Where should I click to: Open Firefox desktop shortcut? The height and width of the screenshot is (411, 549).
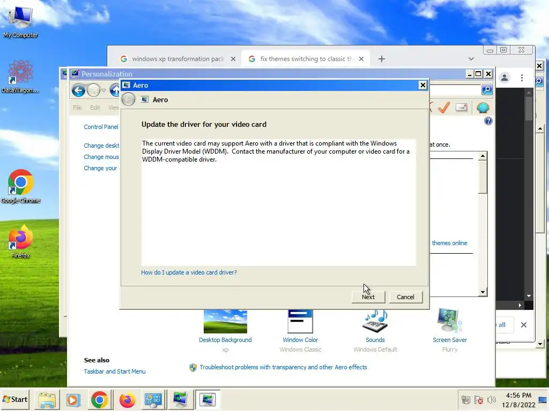[x=20, y=241]
